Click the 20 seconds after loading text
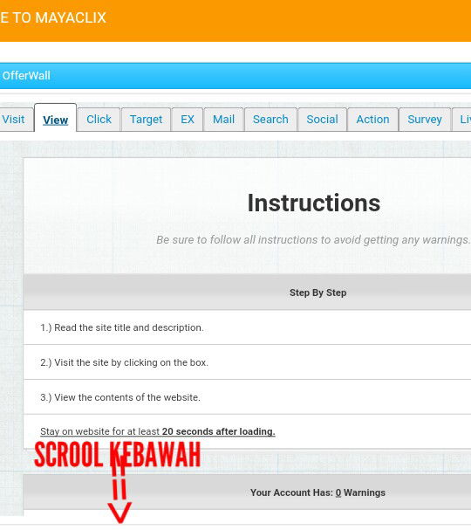 point(218,431)
